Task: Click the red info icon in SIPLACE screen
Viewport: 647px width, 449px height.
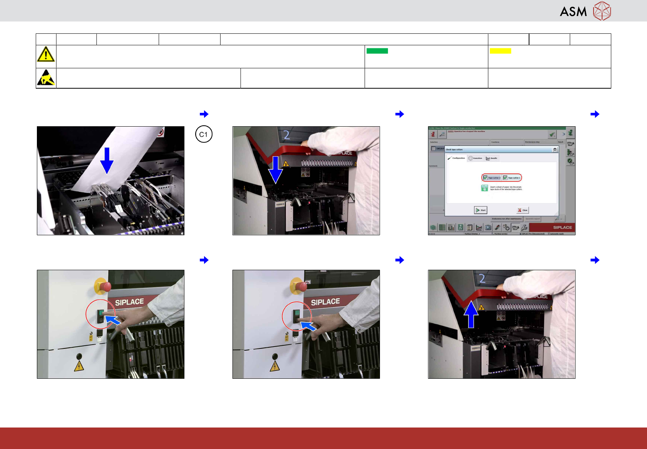Action: click(433, 134)
